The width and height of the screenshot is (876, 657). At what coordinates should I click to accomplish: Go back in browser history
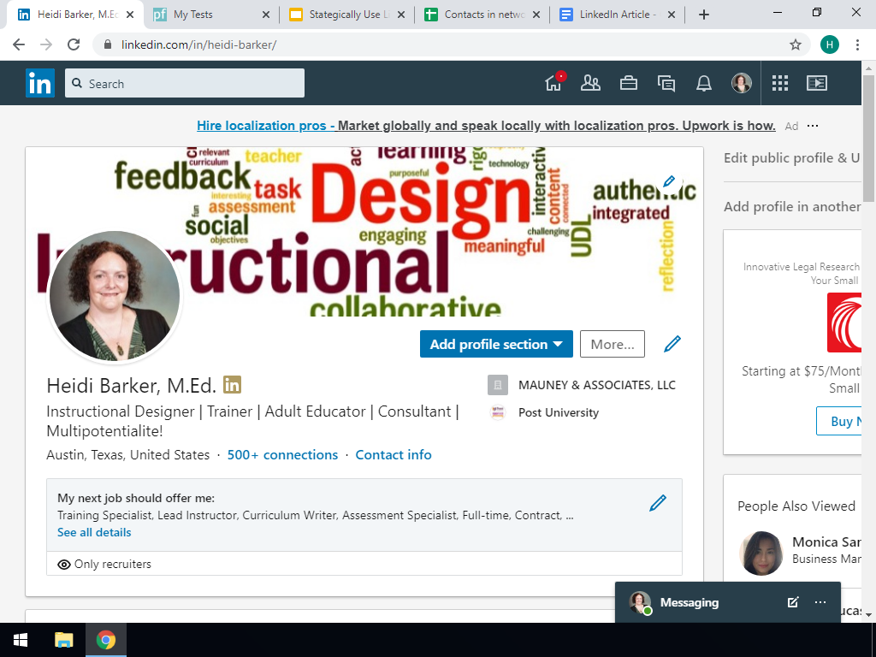pos(19,44)
